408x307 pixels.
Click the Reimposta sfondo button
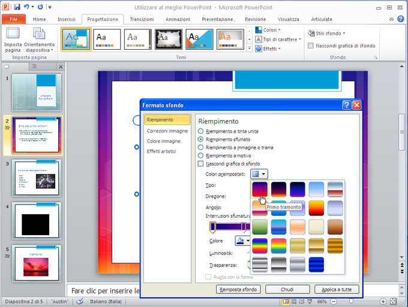(x=238, y=290)
